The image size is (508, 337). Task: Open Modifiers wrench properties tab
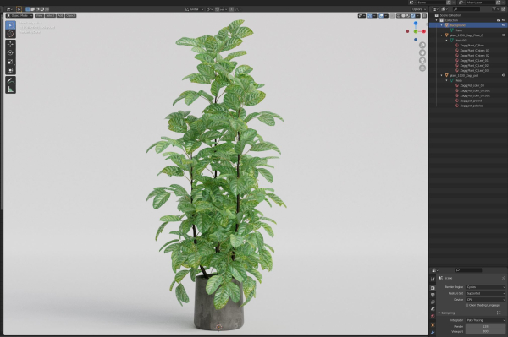click(433, 332)
